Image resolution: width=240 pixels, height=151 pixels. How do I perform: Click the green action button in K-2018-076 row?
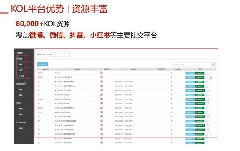(x=200, y=130)
